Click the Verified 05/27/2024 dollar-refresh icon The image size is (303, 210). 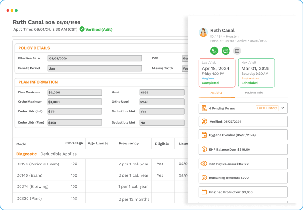pos(204,121)
